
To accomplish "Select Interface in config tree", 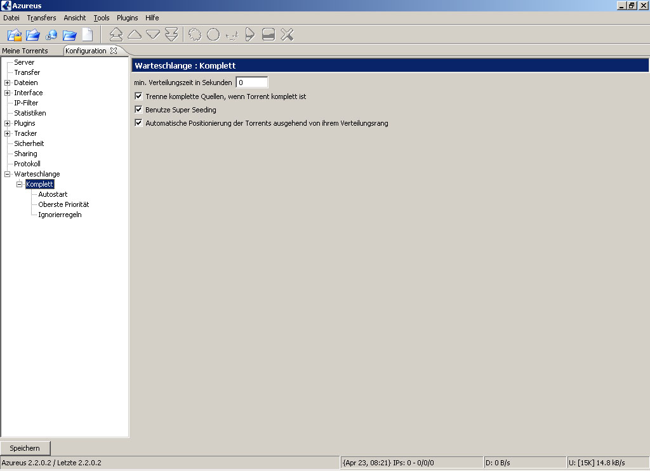I will [28, 93].
